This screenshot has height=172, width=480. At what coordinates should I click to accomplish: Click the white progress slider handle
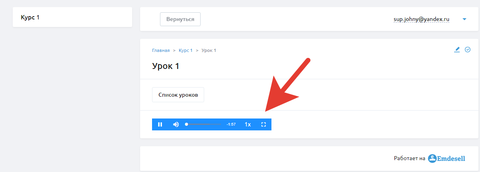pyautogui.click(x=186, y=124)
